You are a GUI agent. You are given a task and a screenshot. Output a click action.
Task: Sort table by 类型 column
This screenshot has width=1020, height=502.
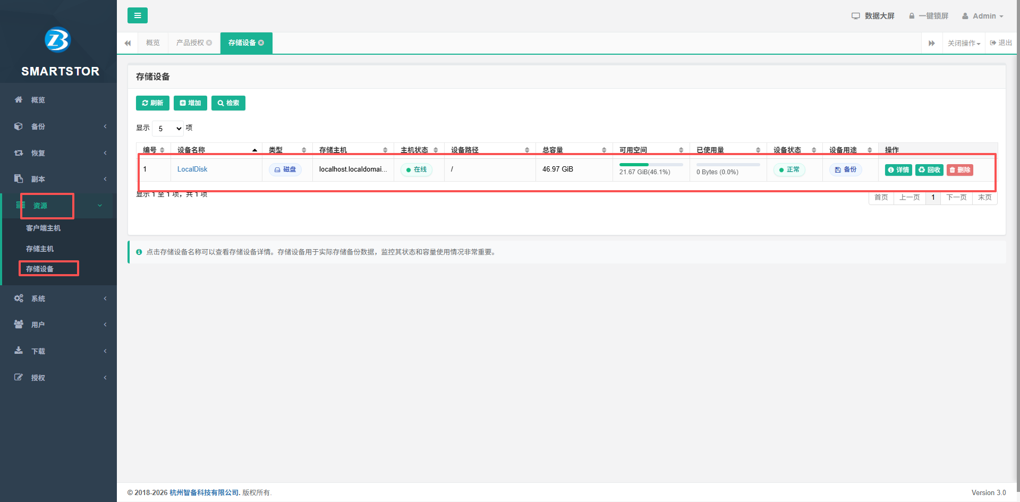(287, 150)
